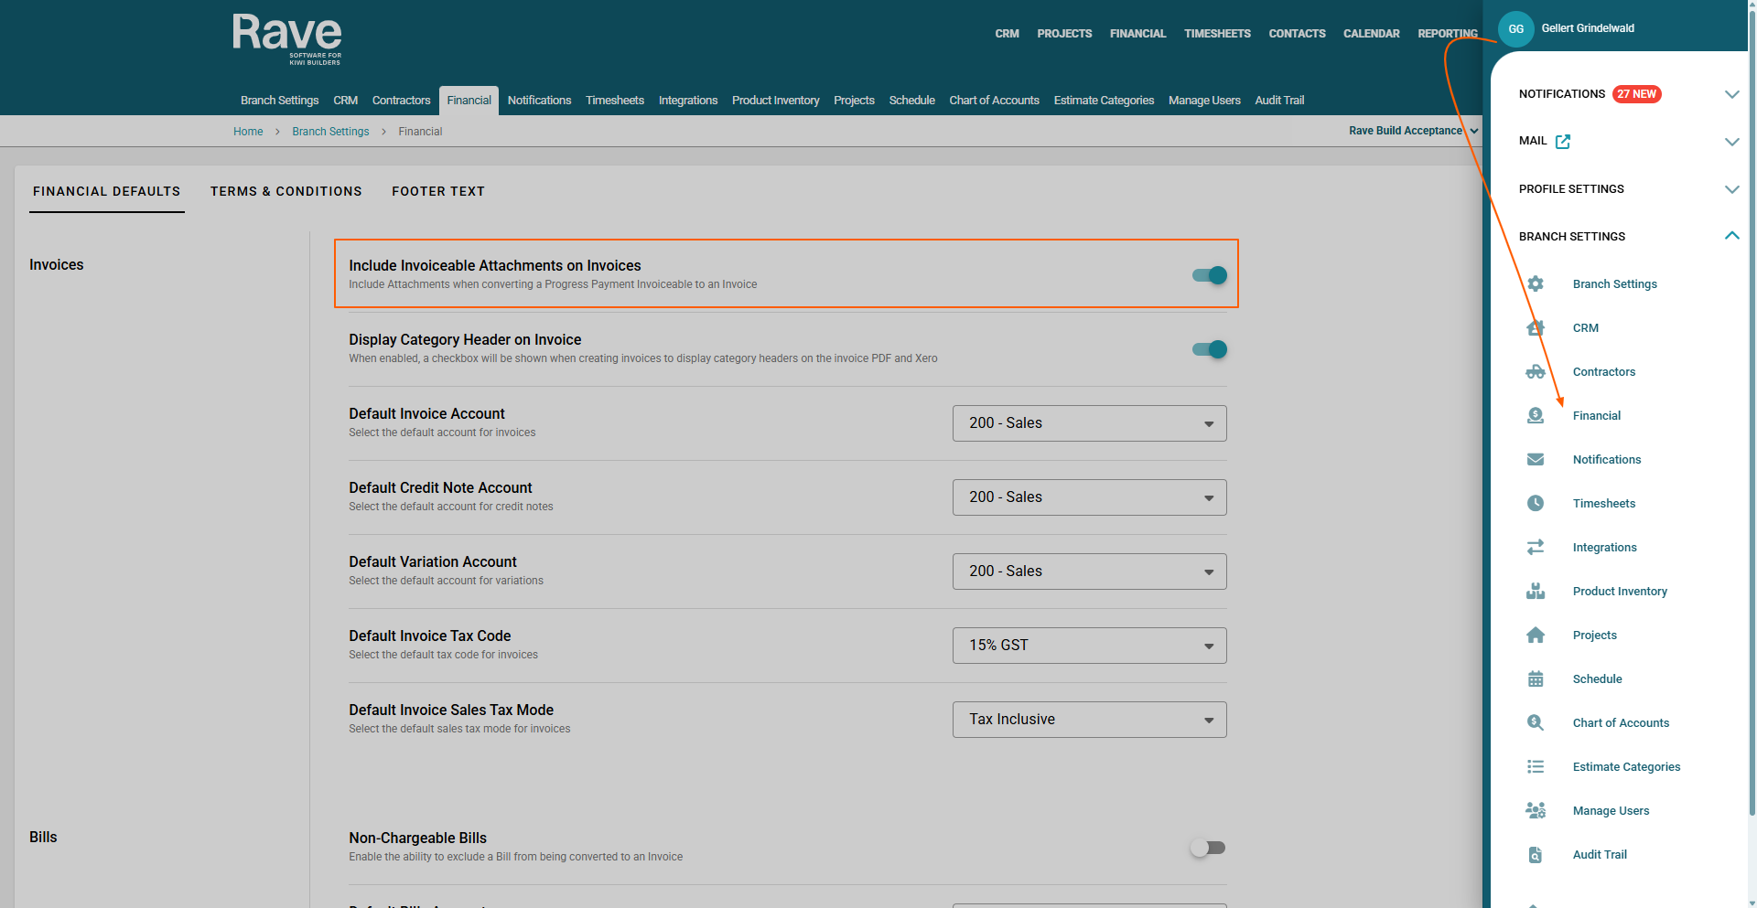This screenshot has width=1757, height=908.
Task: Click the users icon beside Manage Users
Action: (1535, 810)
